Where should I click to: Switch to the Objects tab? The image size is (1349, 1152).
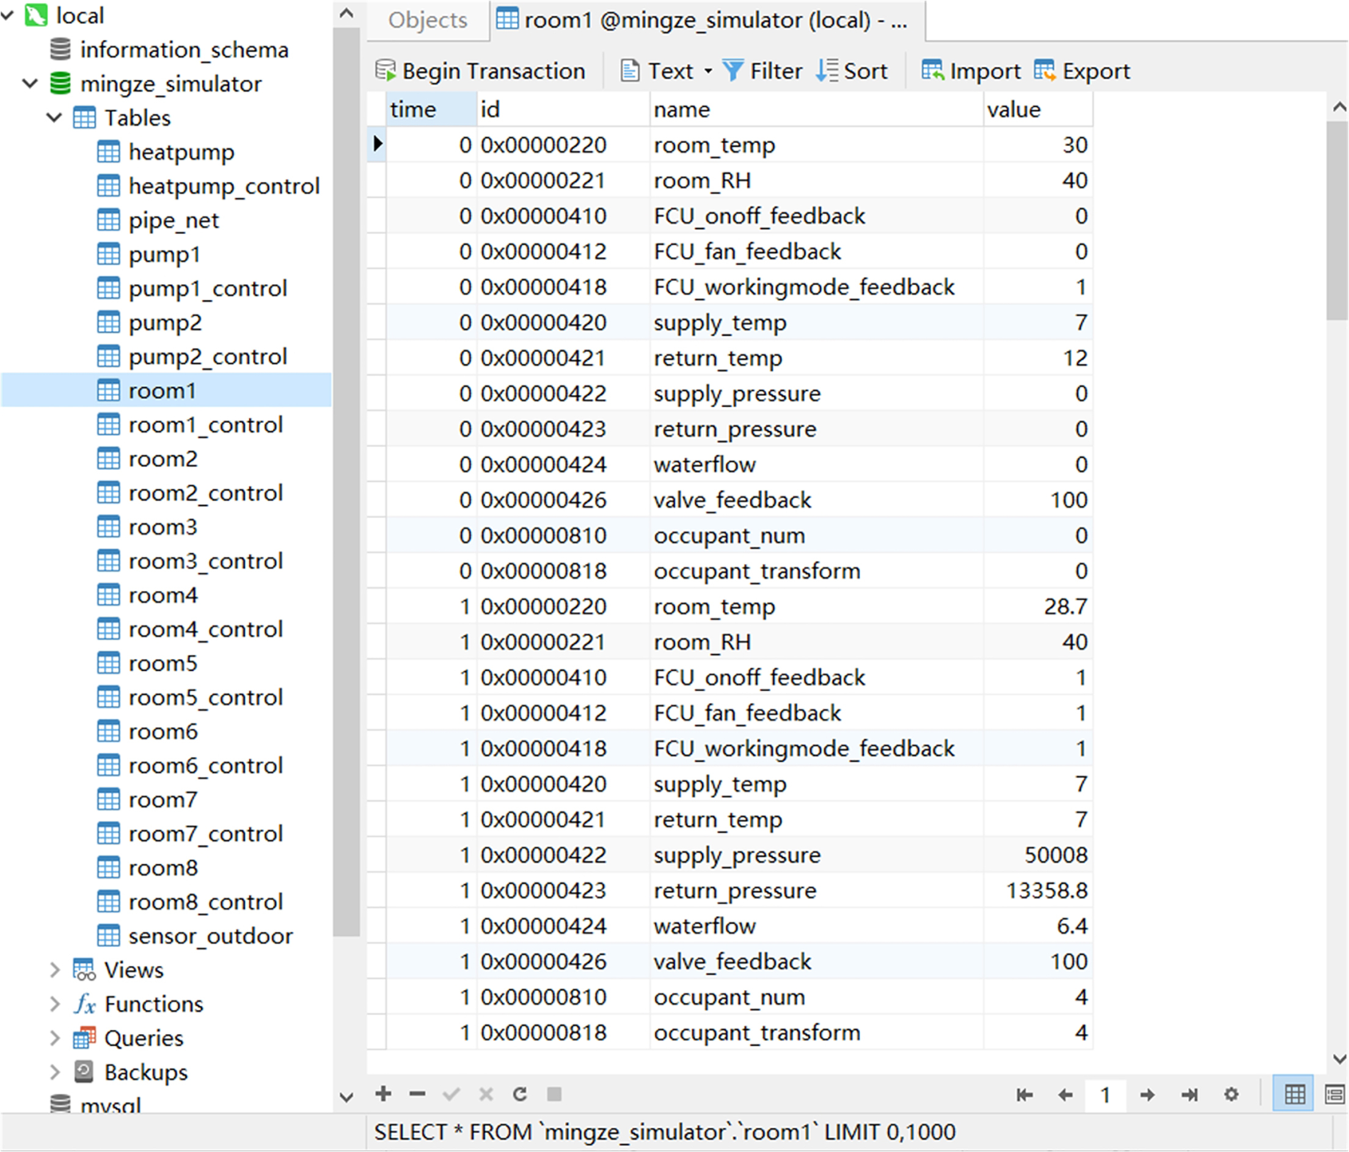point(428,20)
